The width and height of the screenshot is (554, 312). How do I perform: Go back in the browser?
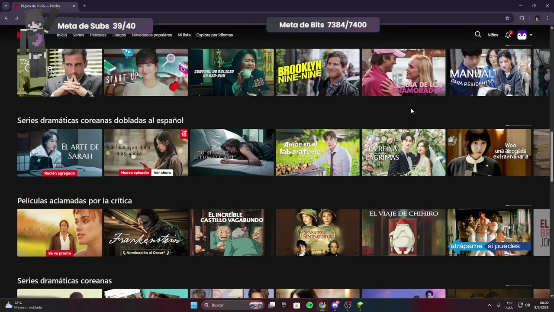coord(6,18)
